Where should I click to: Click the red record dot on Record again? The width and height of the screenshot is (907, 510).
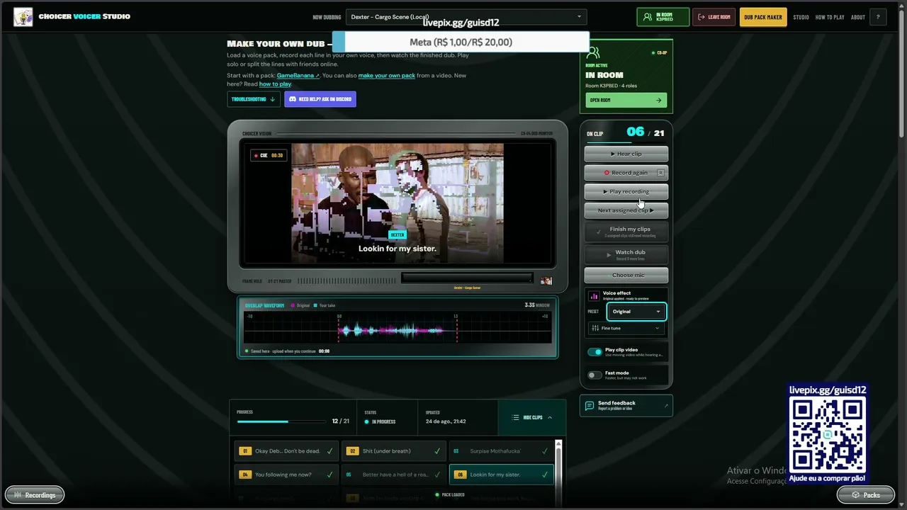[607, 173]
